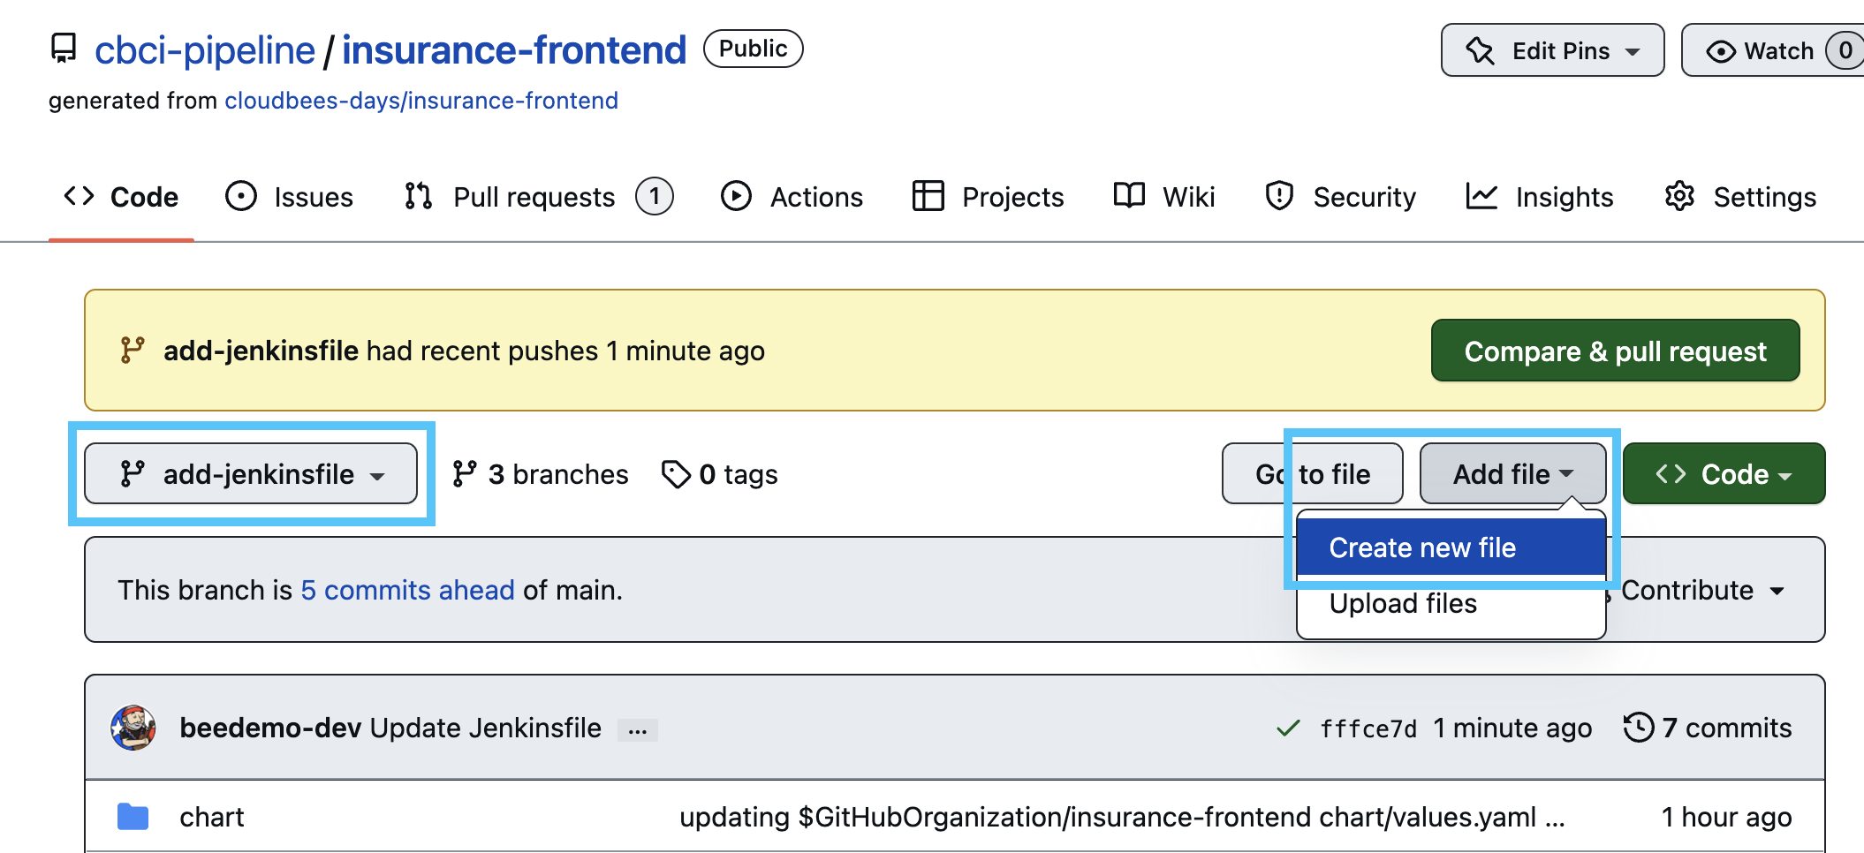1864x853 pixels.
Task: Open the Insights tab
Action: tap(1539, 197)
